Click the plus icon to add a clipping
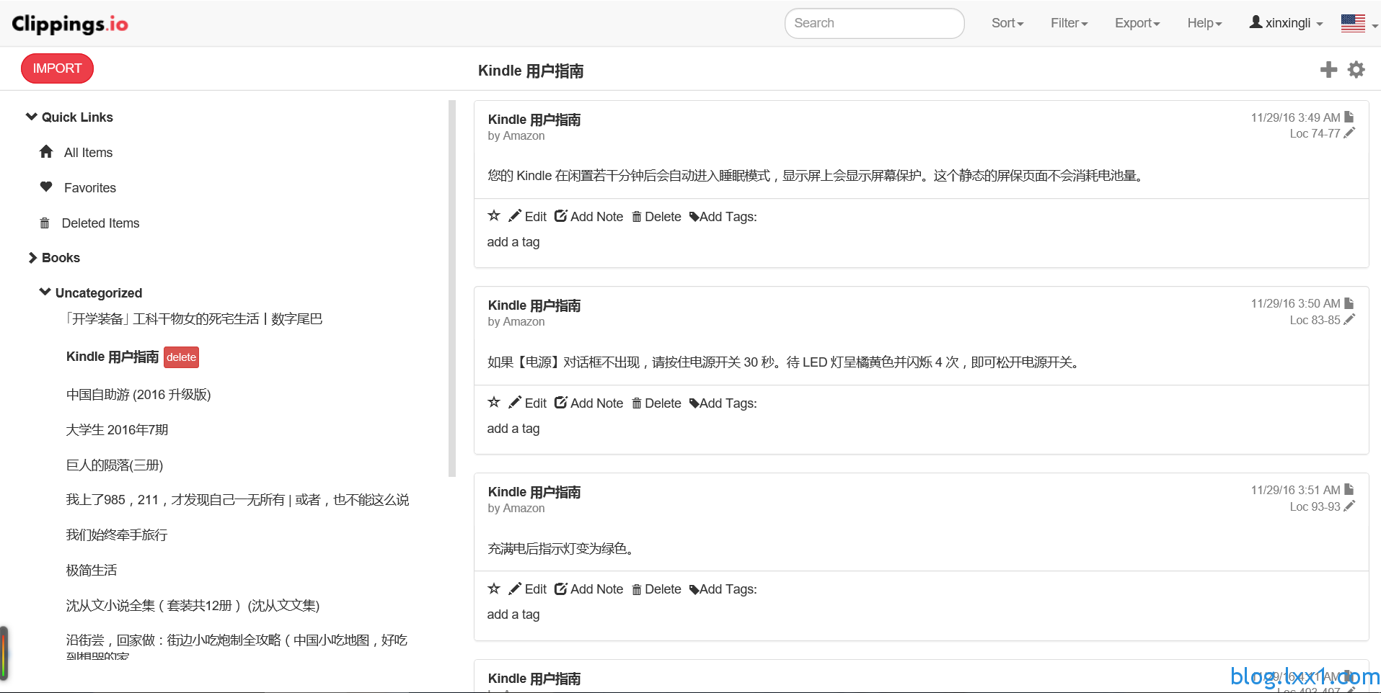This screenshot has width=1381, height=693. 1328,70
